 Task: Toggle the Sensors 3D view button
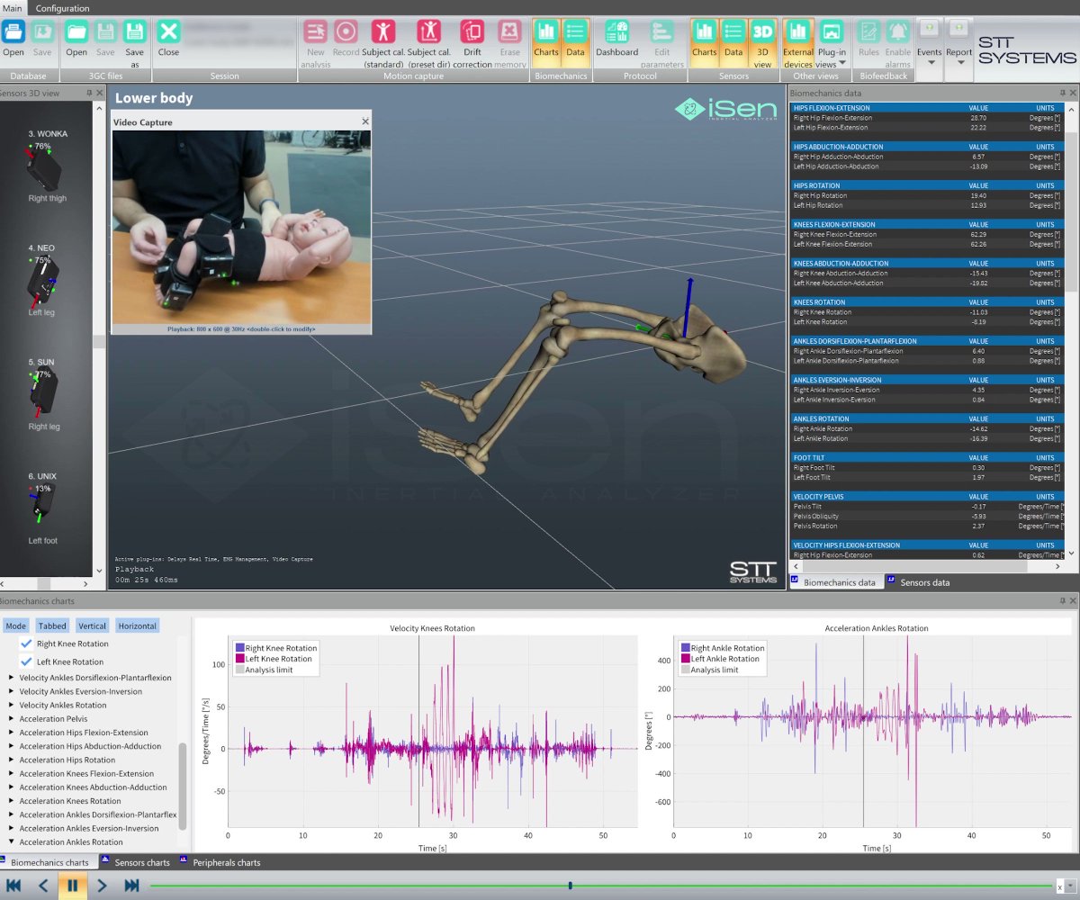pyautogui.click(x=762, y=43)
